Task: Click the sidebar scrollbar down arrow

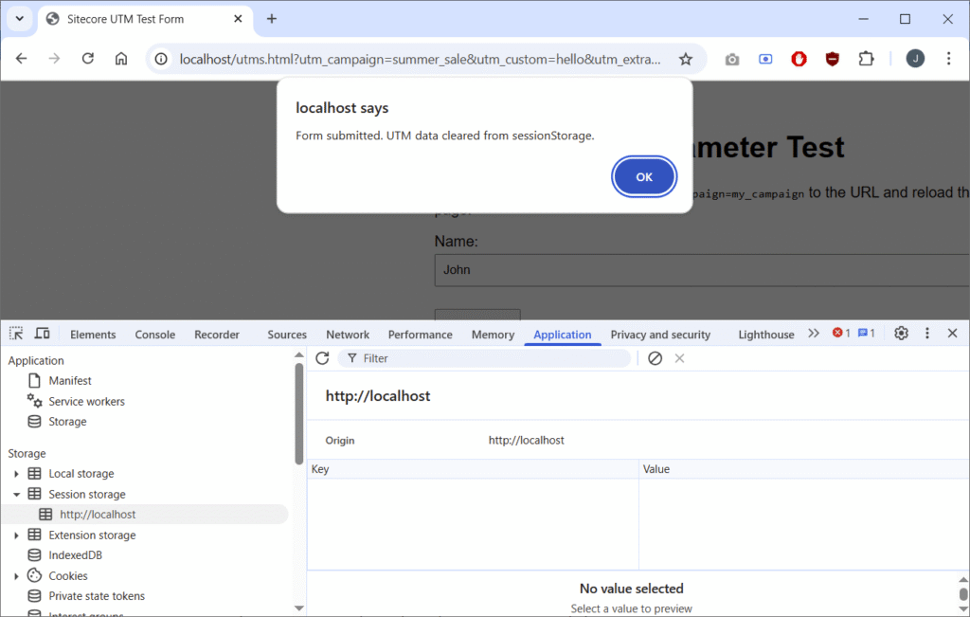Action: coord(298,608)
